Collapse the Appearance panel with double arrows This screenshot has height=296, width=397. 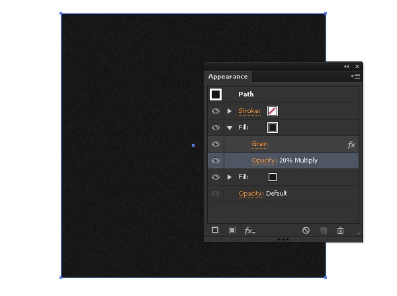(x=346, y=67)
